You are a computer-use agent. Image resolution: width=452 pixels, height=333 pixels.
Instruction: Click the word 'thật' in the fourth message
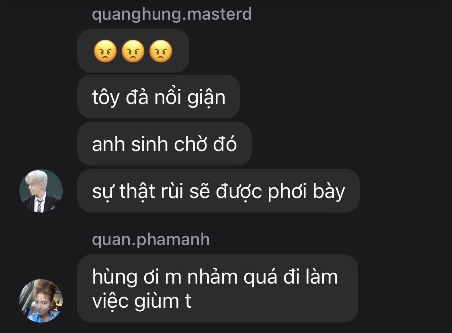click(x=137, y=192)
